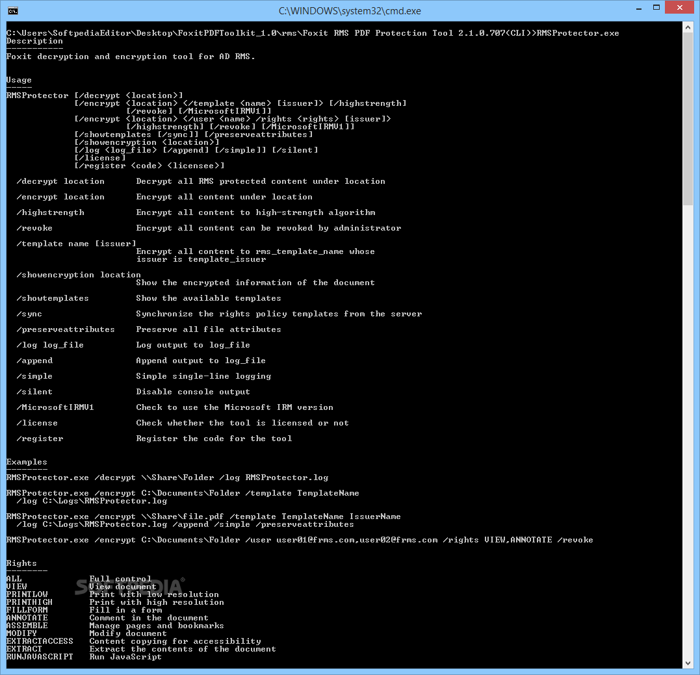Minimize the cmd.exe window
The image size is (700, 675).
pyautogui.click(x=639, y=8)
